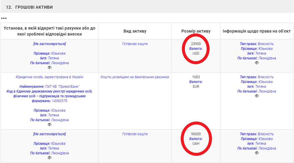Click the 1683 EUR amount value
Image resolution: width=294 pixels, height=163 pixels.
click(196, 77)
